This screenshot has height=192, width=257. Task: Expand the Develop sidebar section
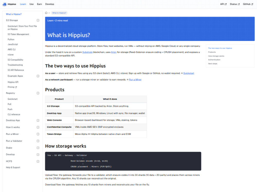point(38,155)
